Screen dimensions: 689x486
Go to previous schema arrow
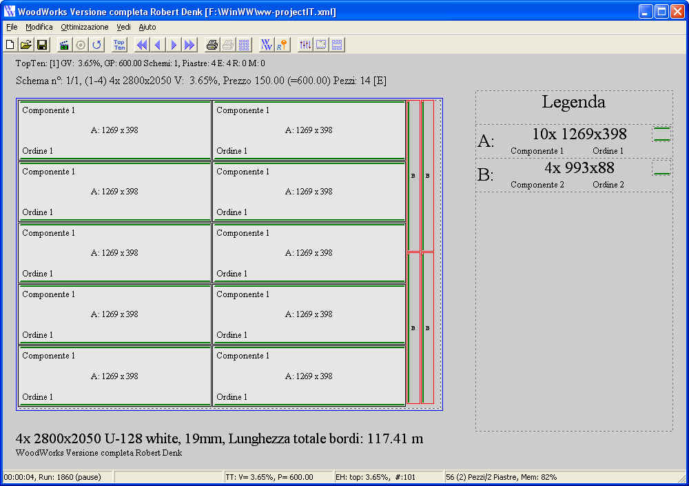(x=156, y=44)
